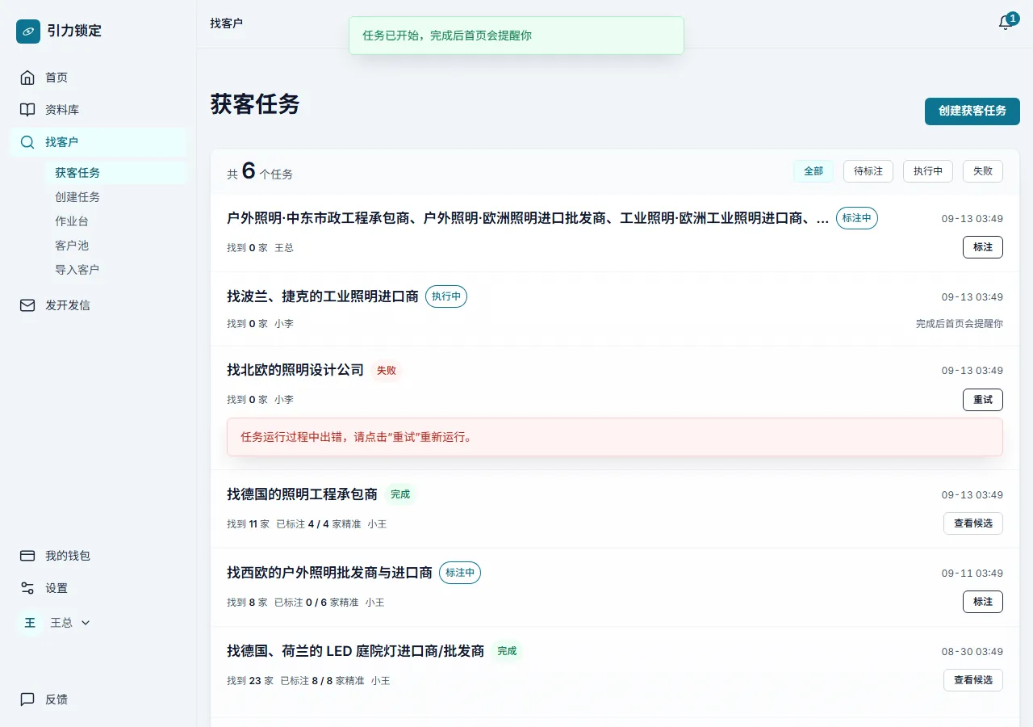Click the magnifier icon beside 找客户
The height and width of the screenshot is (727, 1033).
click(27, 142)
